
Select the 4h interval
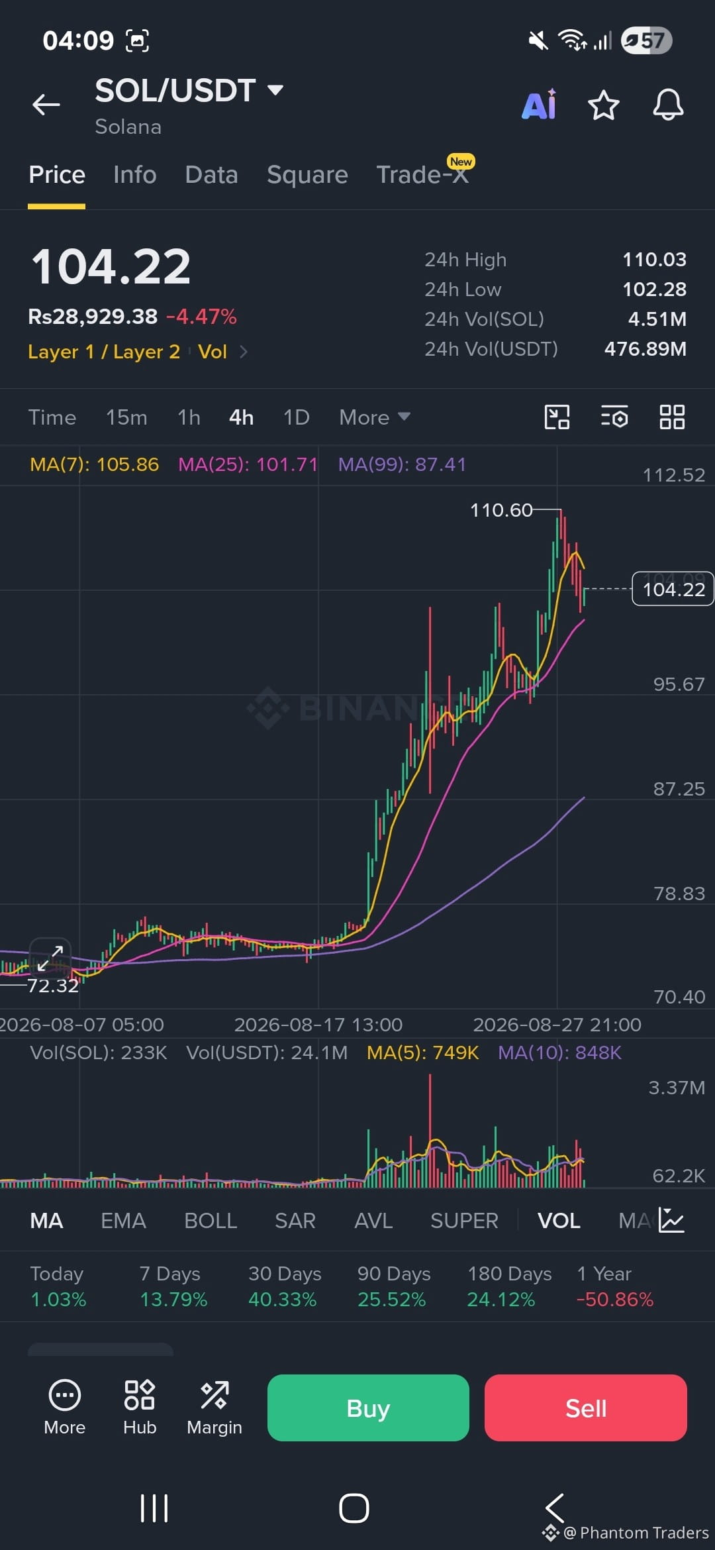(x=241, y=417)
